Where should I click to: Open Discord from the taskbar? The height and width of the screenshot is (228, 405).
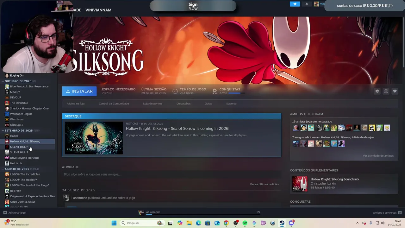[291, 223]
